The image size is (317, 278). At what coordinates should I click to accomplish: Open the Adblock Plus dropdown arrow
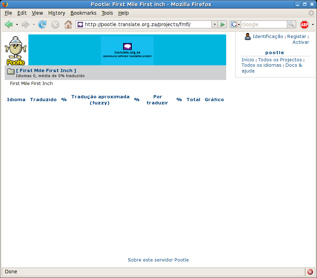313,25
